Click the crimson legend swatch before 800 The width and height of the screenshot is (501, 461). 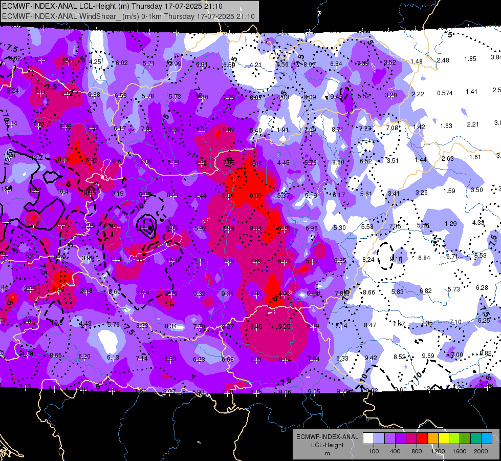tap(411, 438)
